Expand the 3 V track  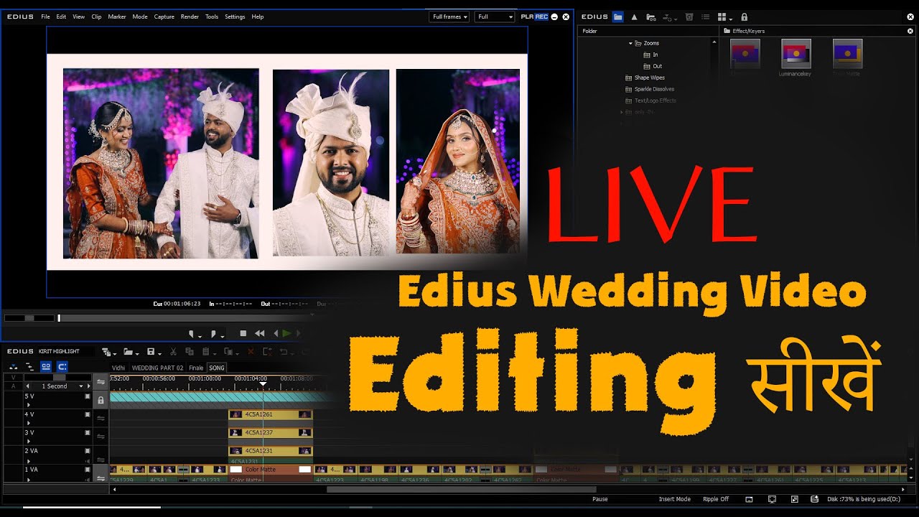point(29,442)
